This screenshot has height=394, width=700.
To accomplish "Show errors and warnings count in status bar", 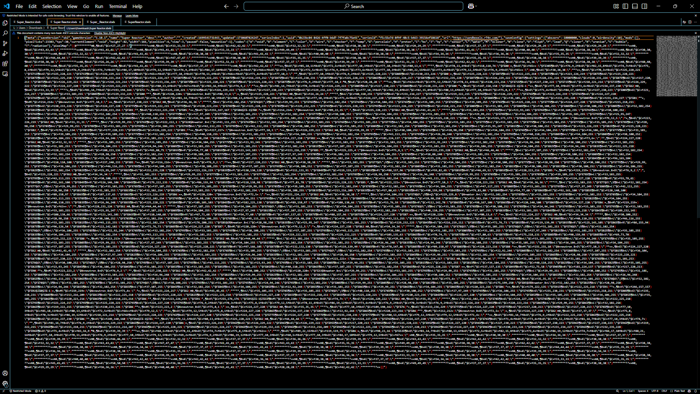I will 40,391.
